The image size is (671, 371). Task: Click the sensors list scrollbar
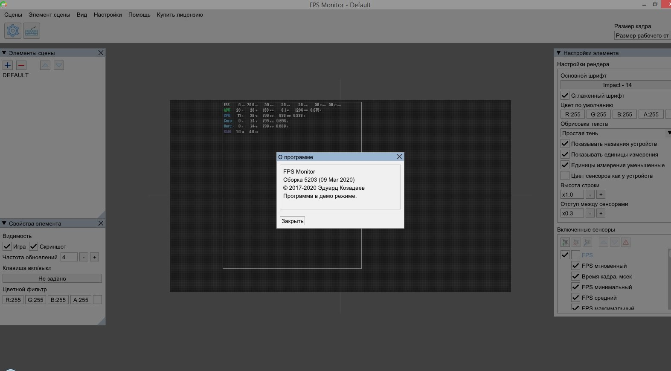669,279
